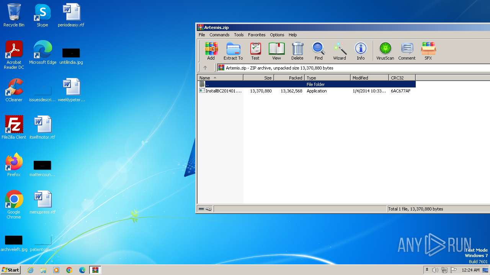Click WinRAR taskbar button

pos(95,270)
